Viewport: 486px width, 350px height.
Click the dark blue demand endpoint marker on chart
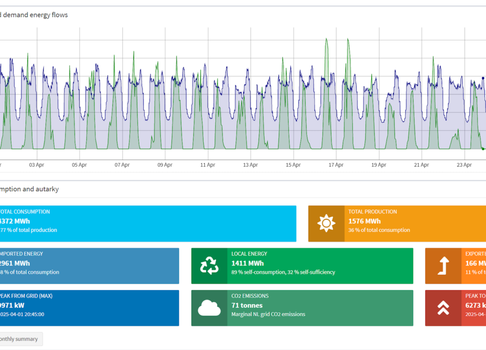click(483, 78)
